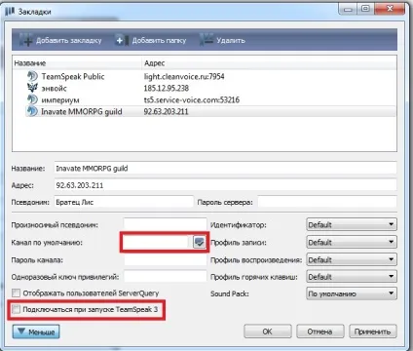This screenshot has height=351, width=413.
Task: Click the Канал по умолчанию input field
Action: (x=157, y=242)
